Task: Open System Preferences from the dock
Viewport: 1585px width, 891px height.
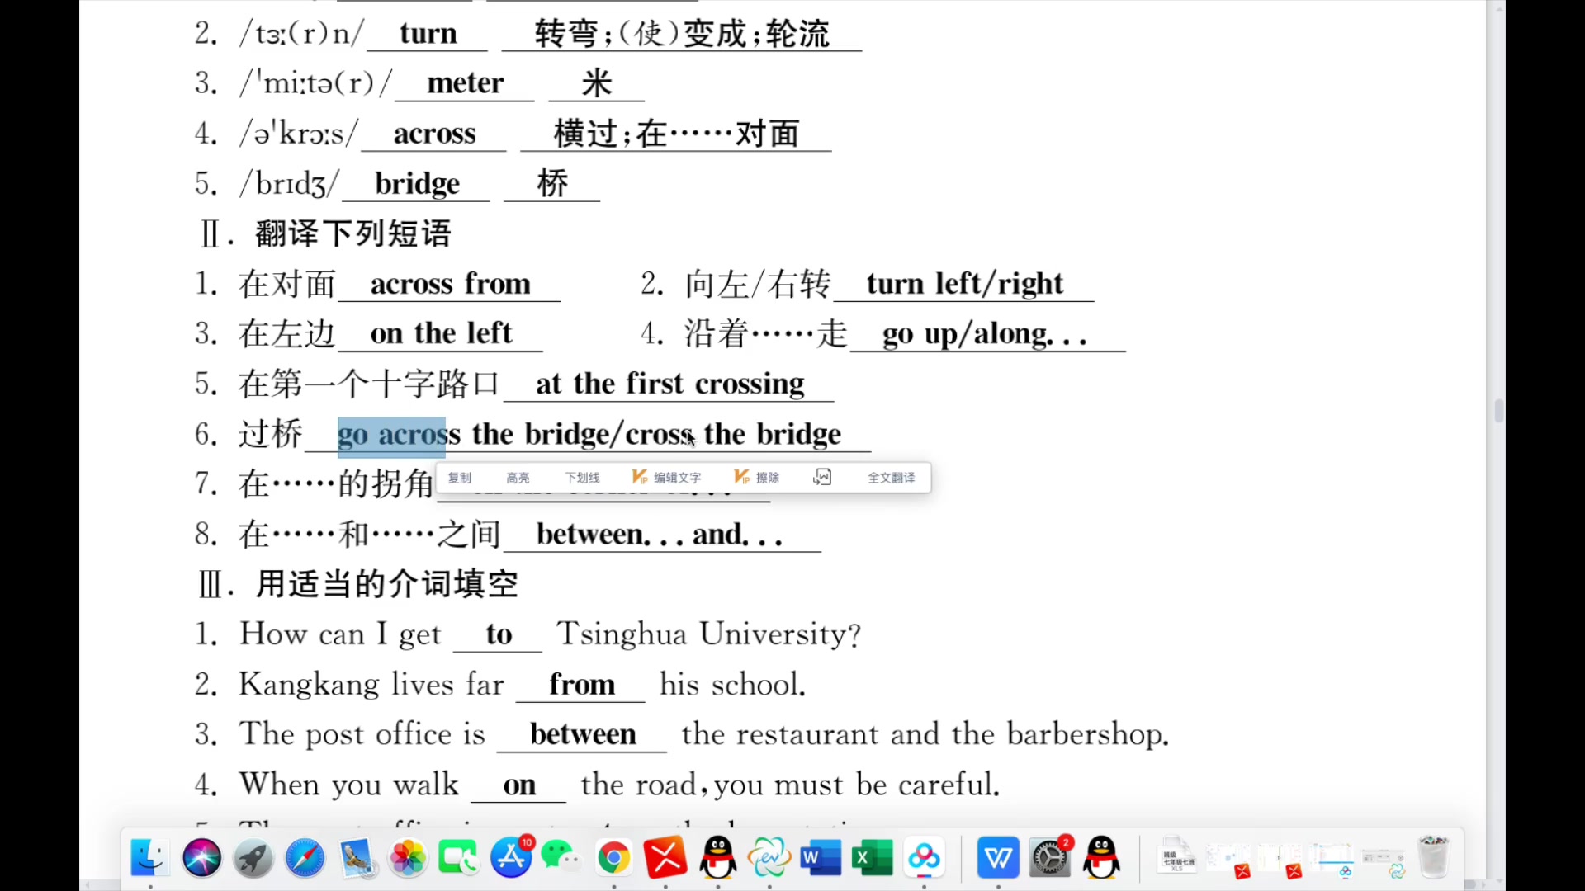Action: [1049, 858]
